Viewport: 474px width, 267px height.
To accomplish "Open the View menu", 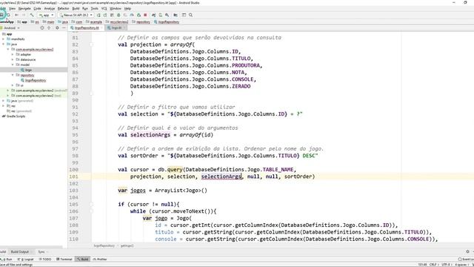I will [12, 8].
